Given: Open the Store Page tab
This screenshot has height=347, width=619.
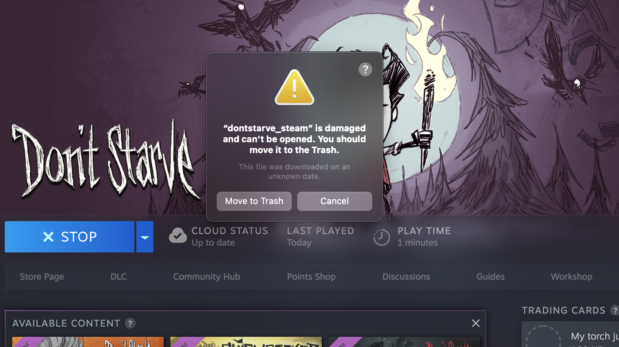Looking at the screenshot, I should tap(42, 277).
